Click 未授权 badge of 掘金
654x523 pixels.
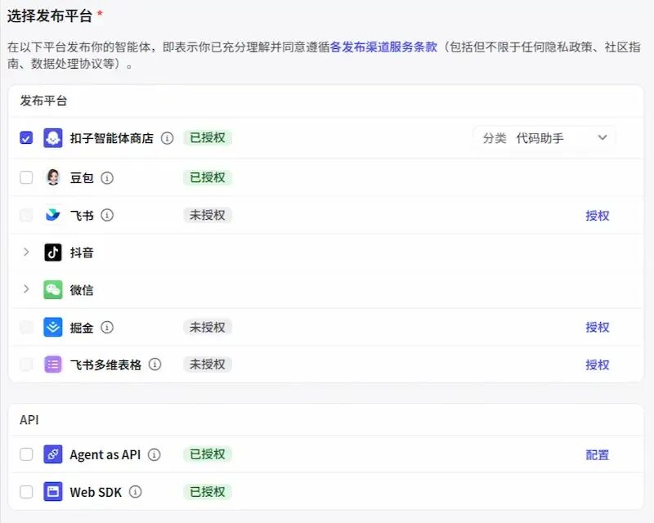click(208, 327)
